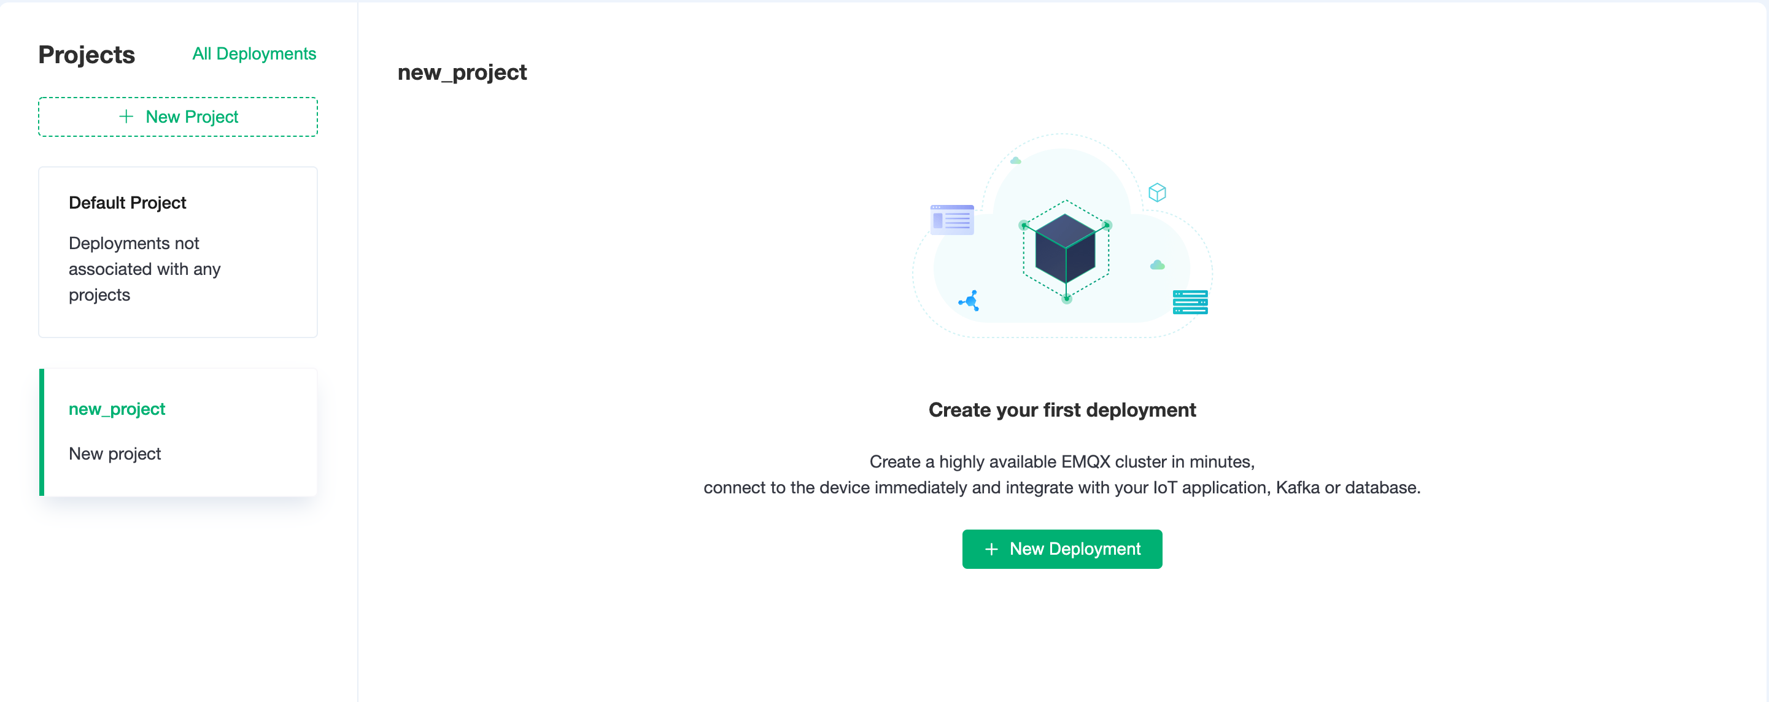Viewport: 1769px width, 702px height.
Task: Click the New Project dashed button
Action: 178,117
